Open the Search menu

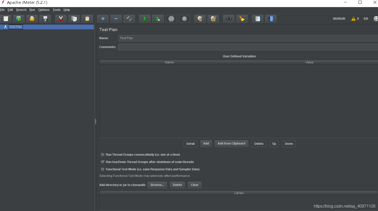21,10
